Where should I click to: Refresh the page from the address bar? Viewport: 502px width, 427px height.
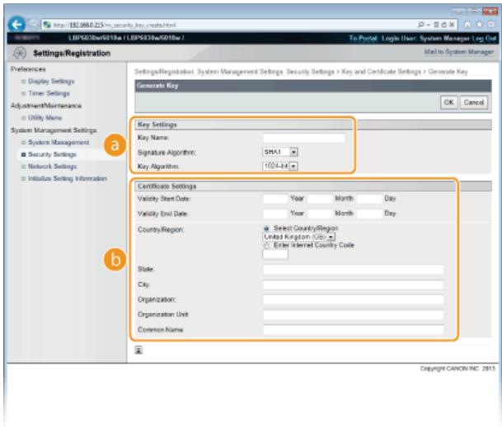443,25
